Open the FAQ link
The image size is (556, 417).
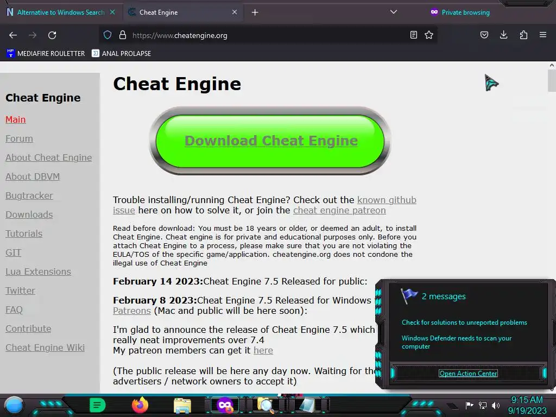point(14,309)
